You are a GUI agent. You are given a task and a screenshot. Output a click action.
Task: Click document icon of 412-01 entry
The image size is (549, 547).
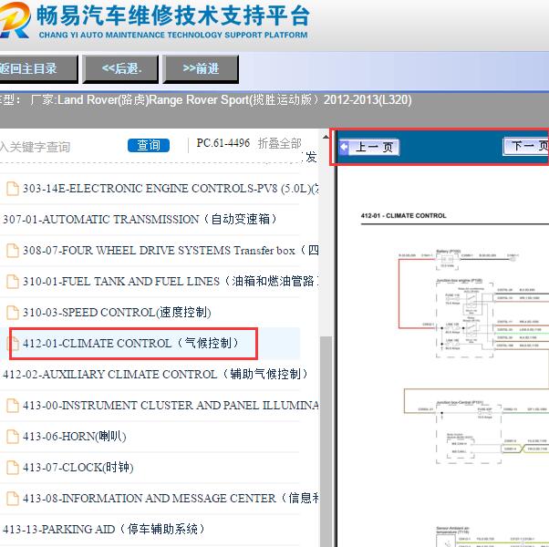pos(13,344)
